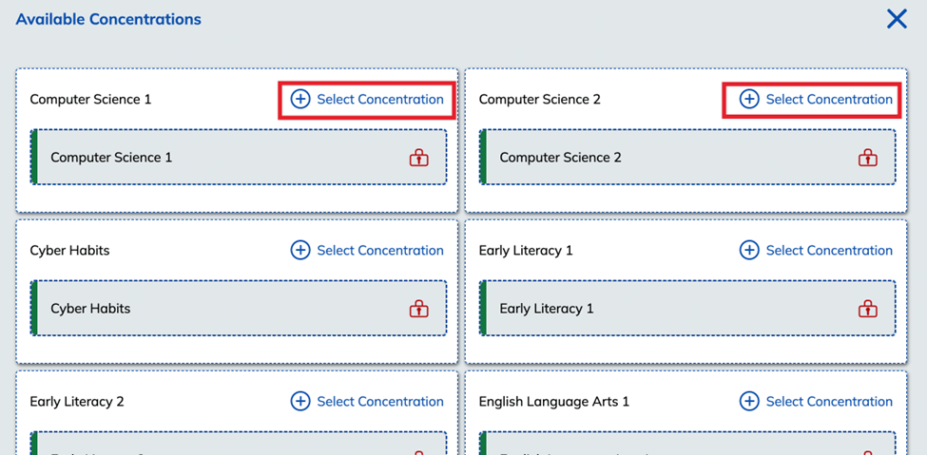The image size is (927, 455).
Task: Select Concentration for English Language Arts 1
Action: click(x=817, y=402)
